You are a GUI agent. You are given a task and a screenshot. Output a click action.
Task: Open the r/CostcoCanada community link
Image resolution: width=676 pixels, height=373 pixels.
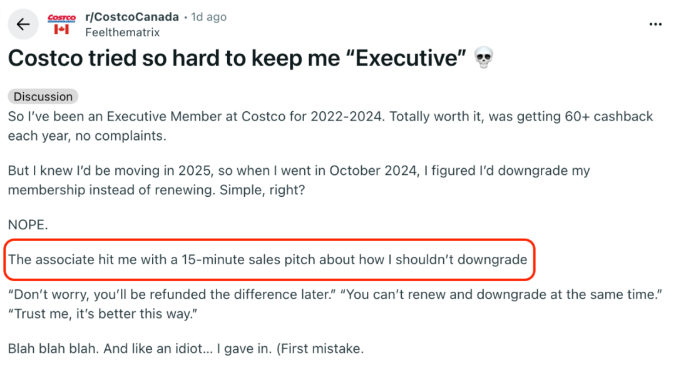(x=131, y=17)
